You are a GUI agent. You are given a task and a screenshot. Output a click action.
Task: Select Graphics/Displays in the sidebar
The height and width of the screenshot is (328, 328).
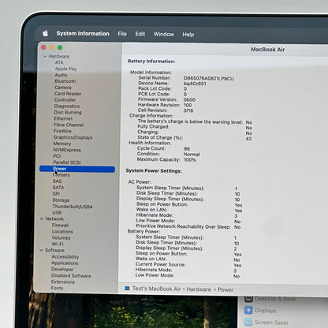[x=73, y=137]
